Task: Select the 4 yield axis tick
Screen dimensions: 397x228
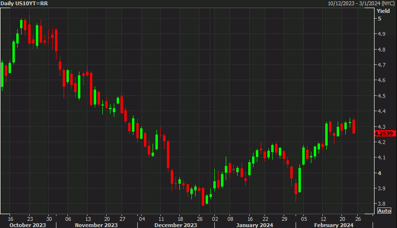Action: pos(379,173)
